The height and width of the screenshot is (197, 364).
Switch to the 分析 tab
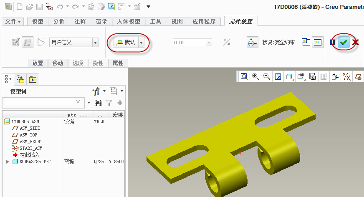point(59,22)
